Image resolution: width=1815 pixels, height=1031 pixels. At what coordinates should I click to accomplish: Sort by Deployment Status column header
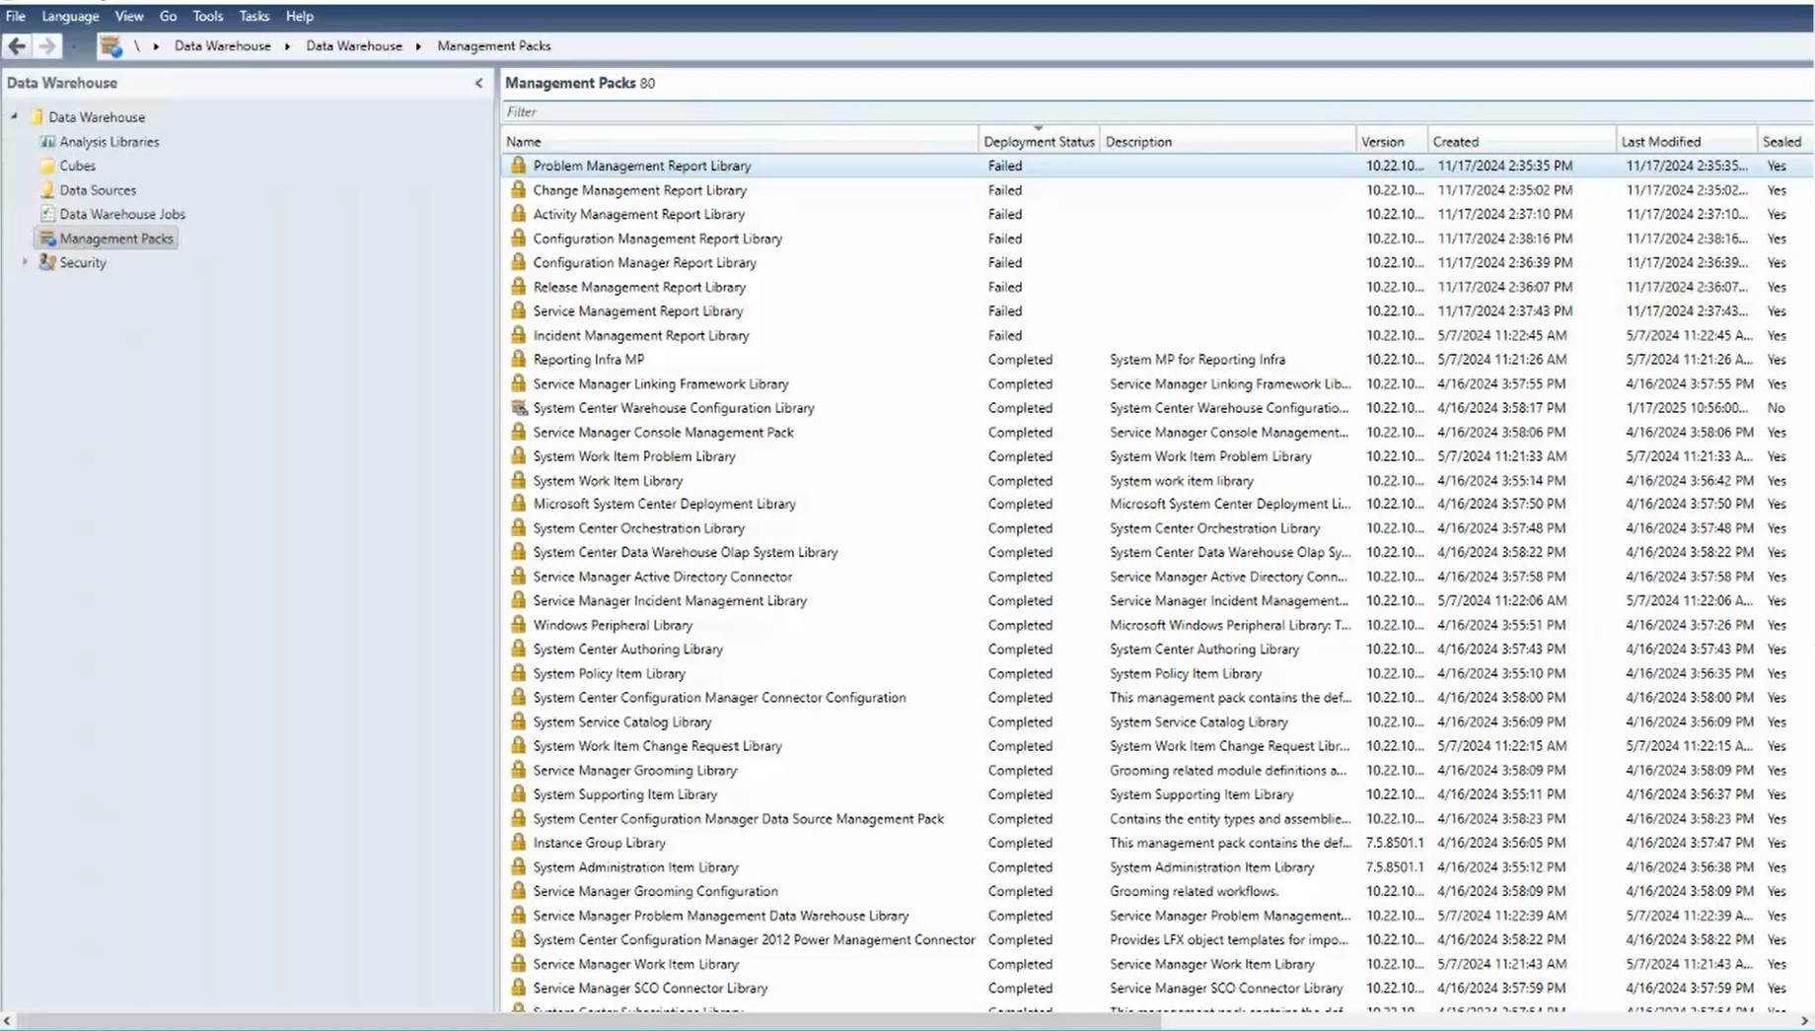click(x=1039, y=142)
